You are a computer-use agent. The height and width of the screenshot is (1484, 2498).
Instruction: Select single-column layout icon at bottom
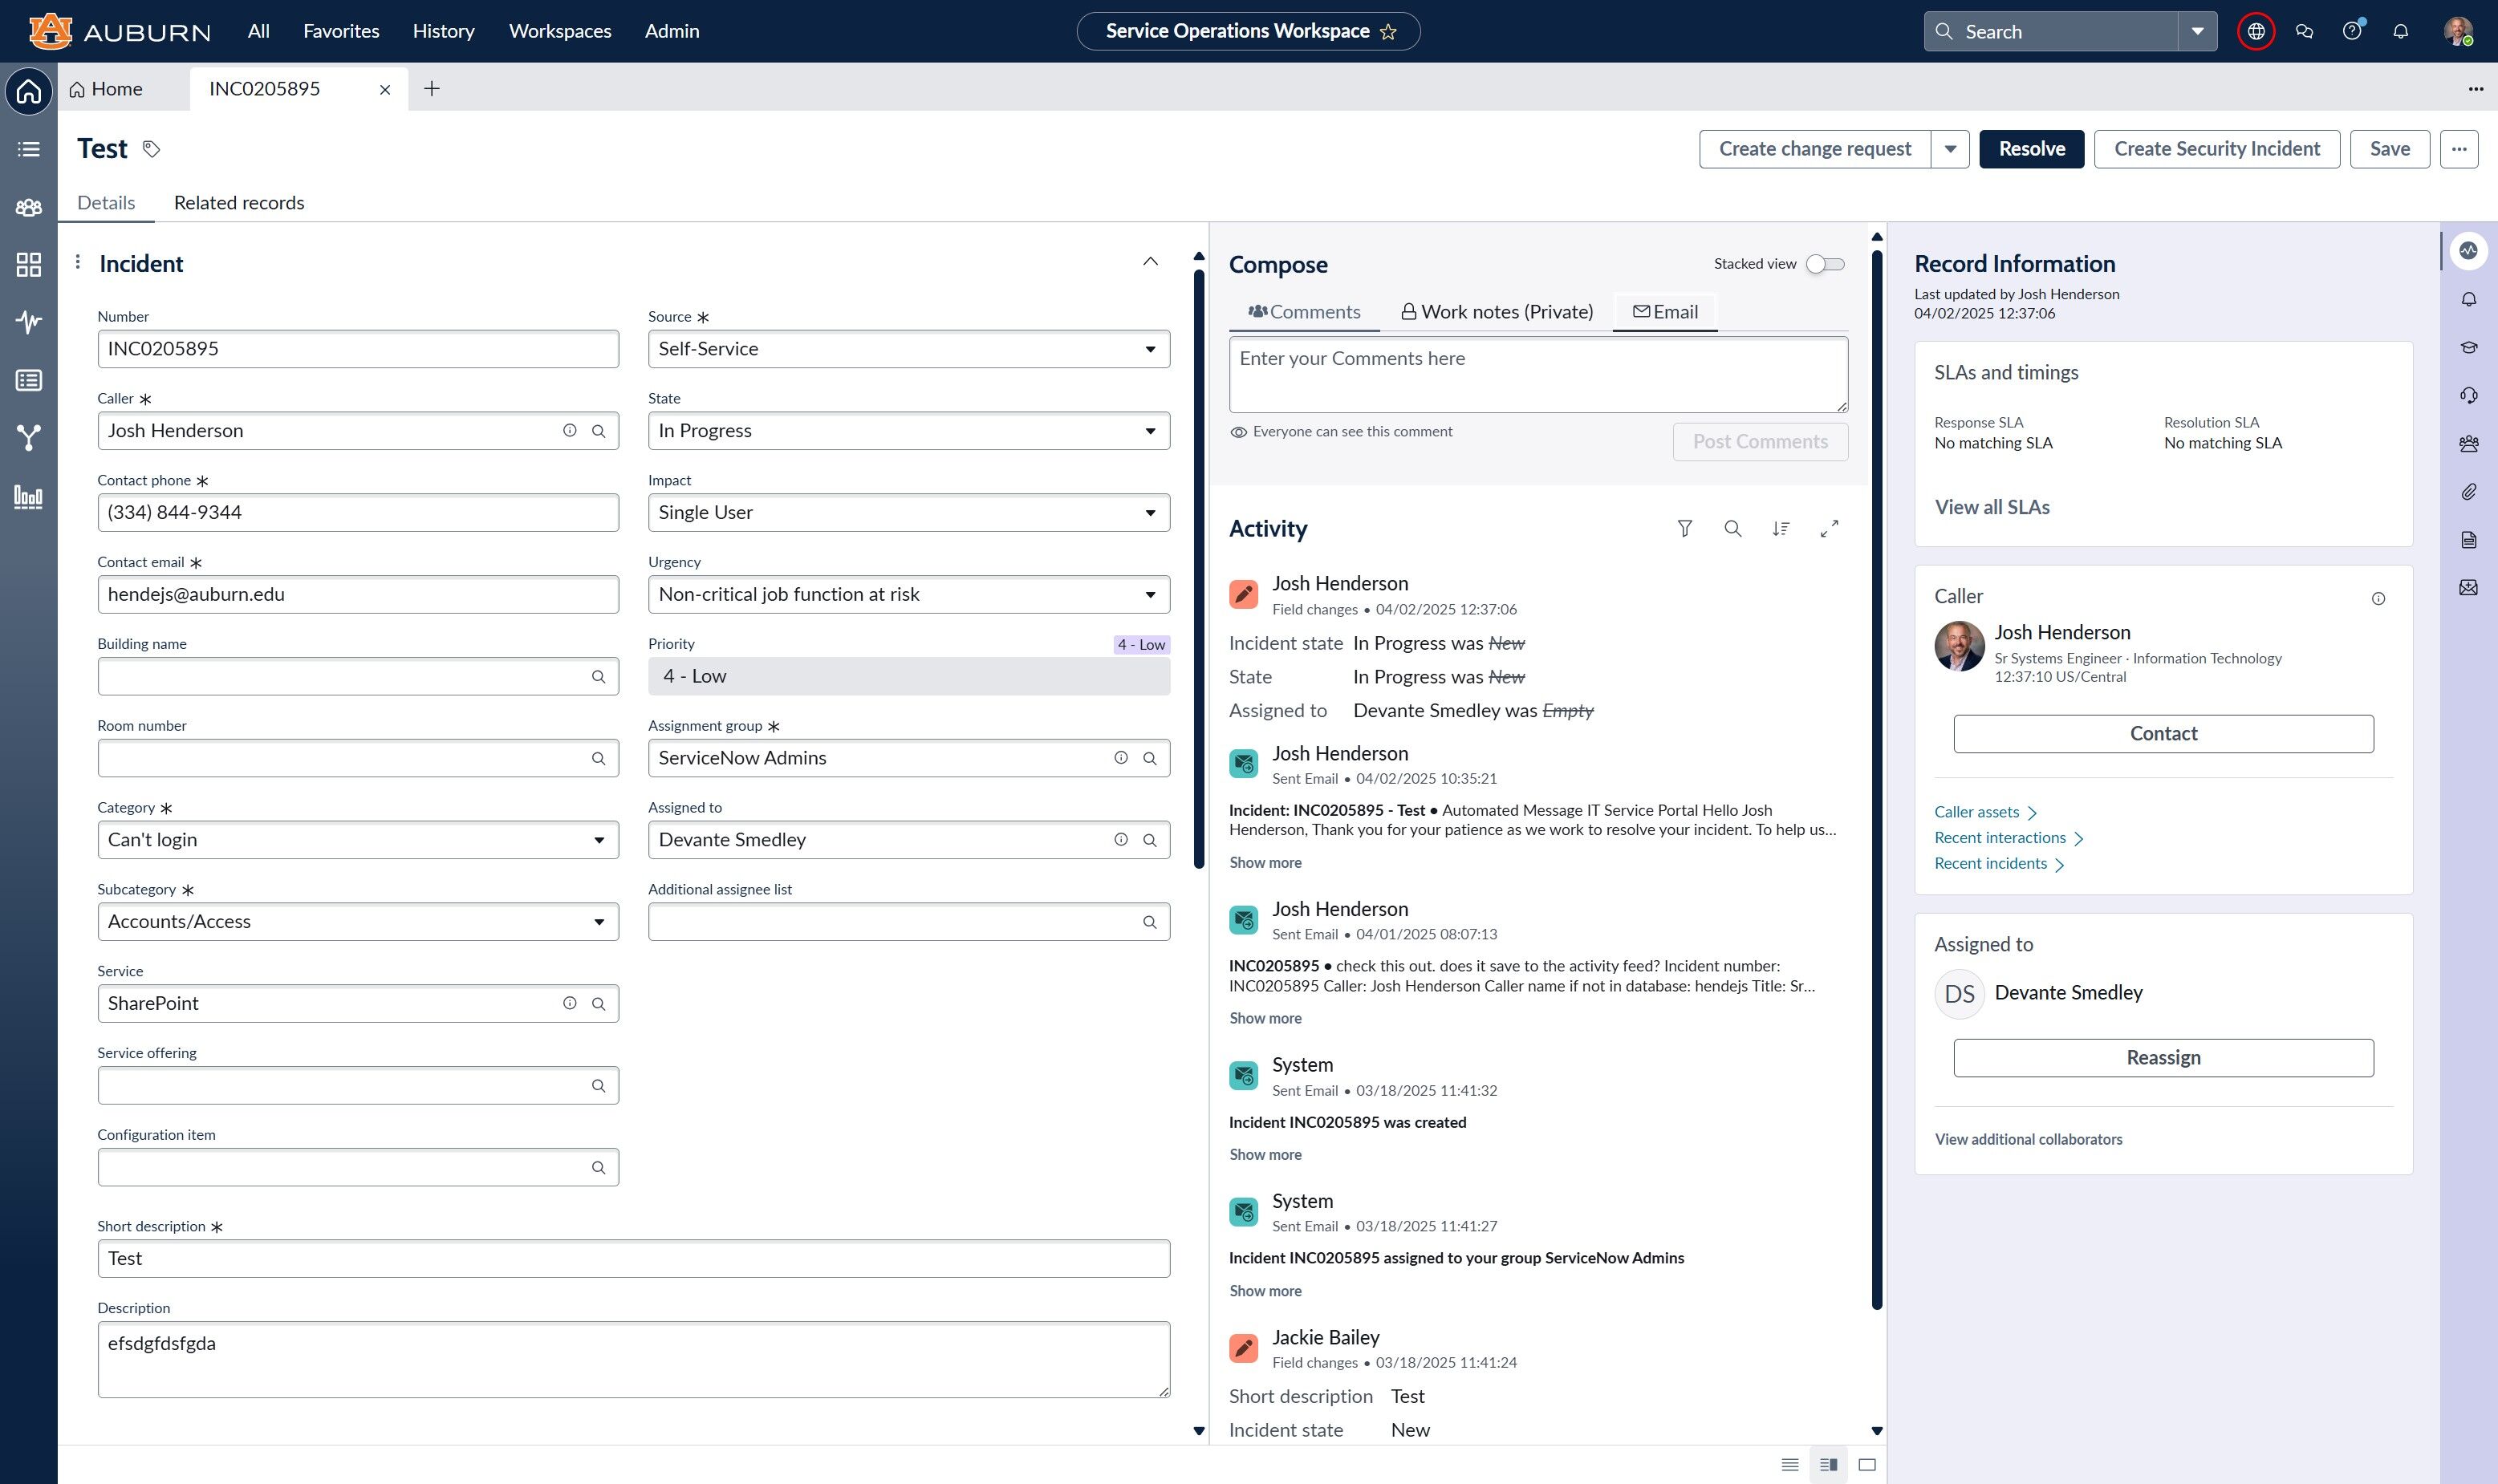click(1789, 1464)
